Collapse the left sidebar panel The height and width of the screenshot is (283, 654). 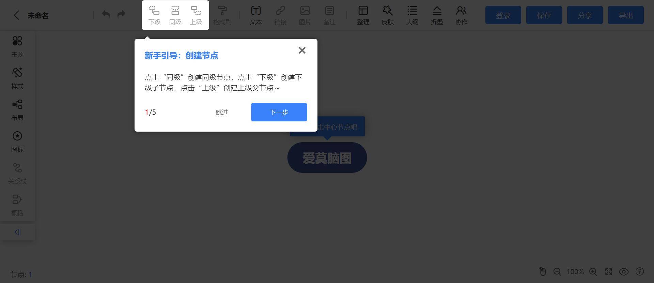point(17,232)
